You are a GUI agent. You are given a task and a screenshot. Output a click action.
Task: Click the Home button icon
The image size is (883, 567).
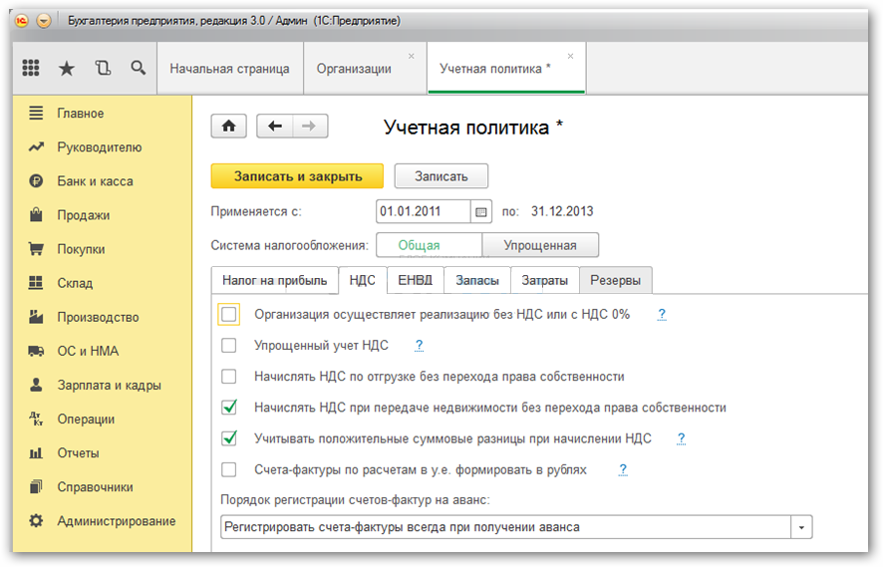(229, 127)
